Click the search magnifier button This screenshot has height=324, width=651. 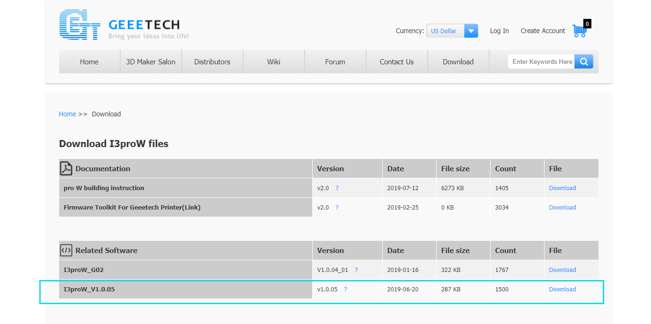(583, 61)
